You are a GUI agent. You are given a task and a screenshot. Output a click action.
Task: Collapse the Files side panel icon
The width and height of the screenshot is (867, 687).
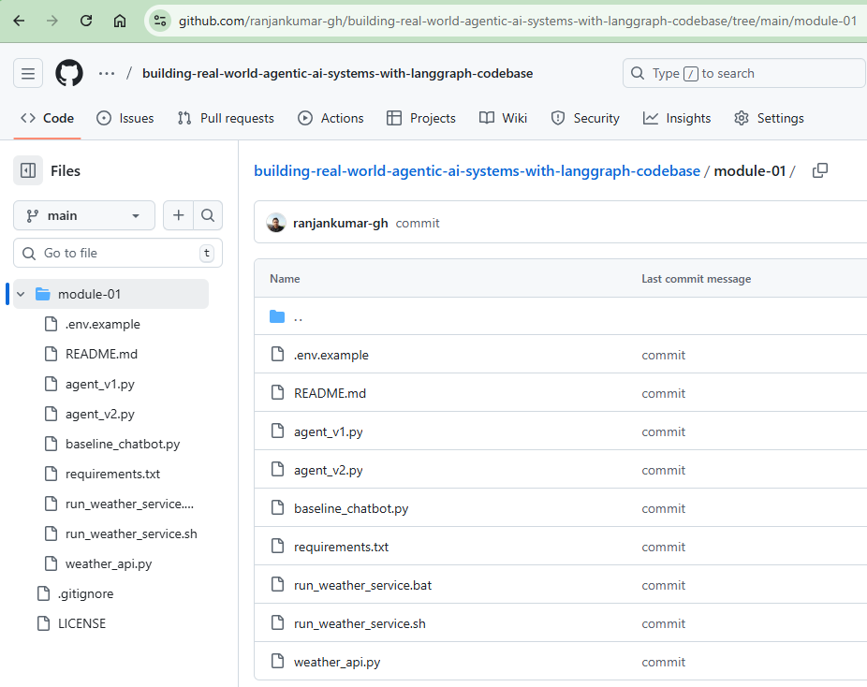[x=28, y=170]
